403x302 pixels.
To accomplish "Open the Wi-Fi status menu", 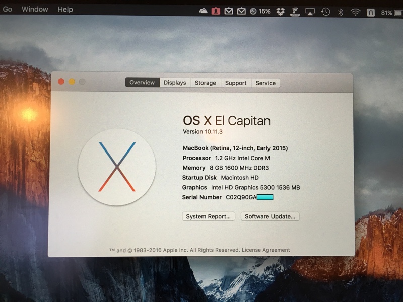I will pos(356,12).
